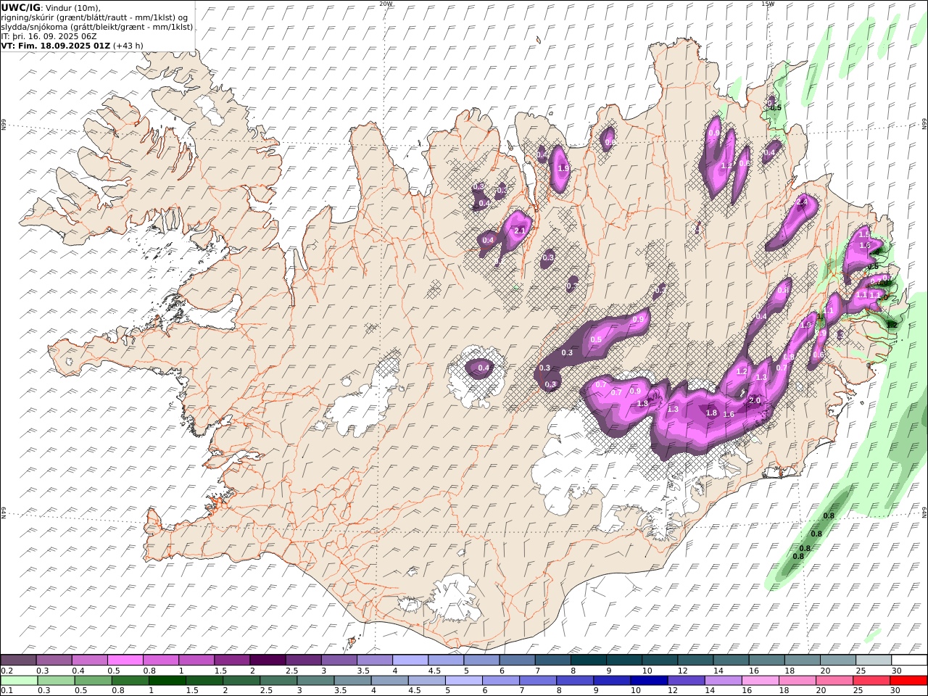Click the "2.1" snowfall value on map

point(519,231)
